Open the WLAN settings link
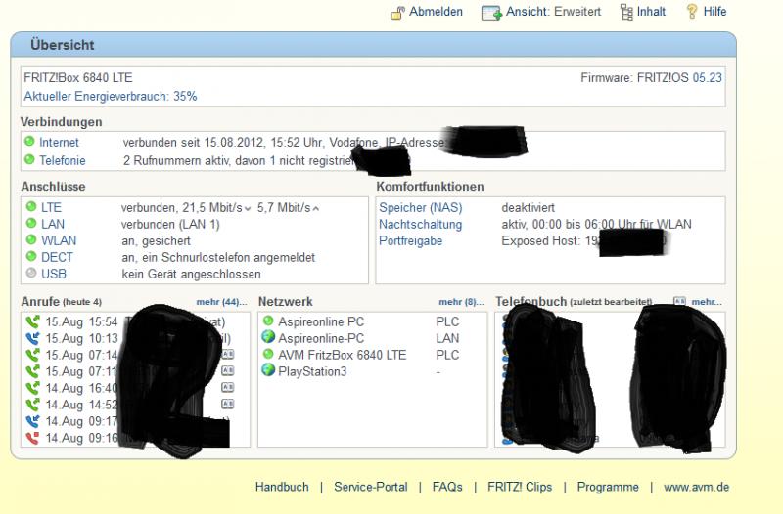783x514 pixels. coord(59,240)
